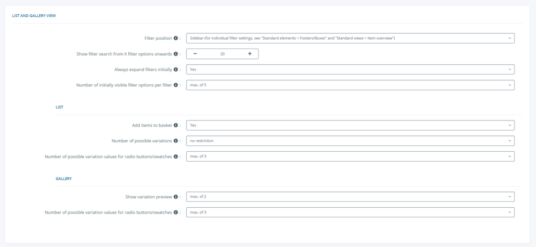Viewport: 536px width, 247px height.
Task: Open Show variation preview dropdown
Action: [350, 197]
